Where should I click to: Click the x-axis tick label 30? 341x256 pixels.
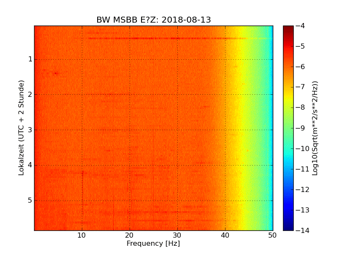[x=177, y=235]
